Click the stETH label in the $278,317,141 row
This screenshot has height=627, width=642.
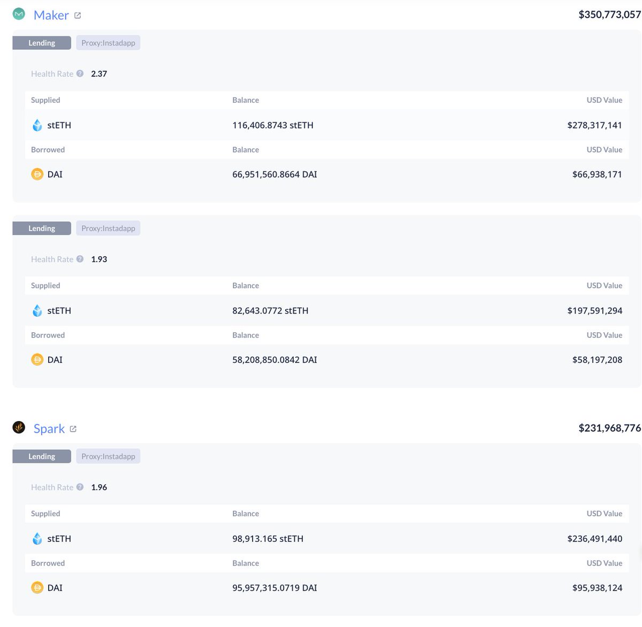59,125
